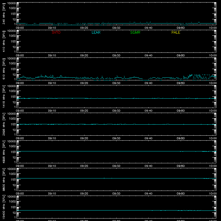Click the 09:40 time label below the 410 MHz plot

(148, 56)
